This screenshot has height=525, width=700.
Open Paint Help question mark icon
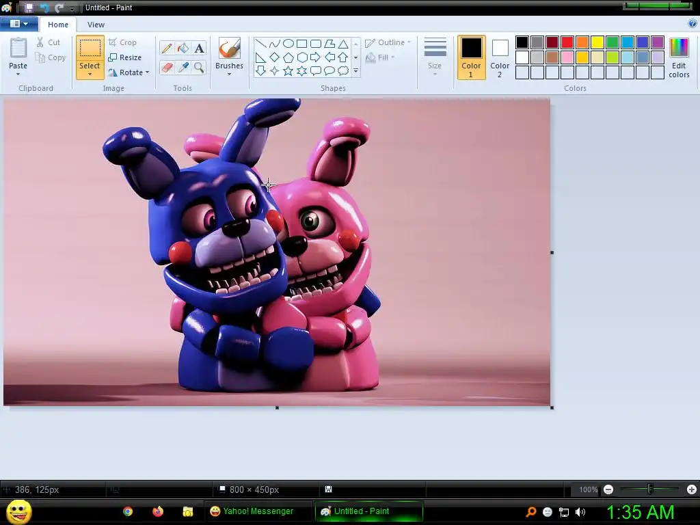(x=692, y=24)
